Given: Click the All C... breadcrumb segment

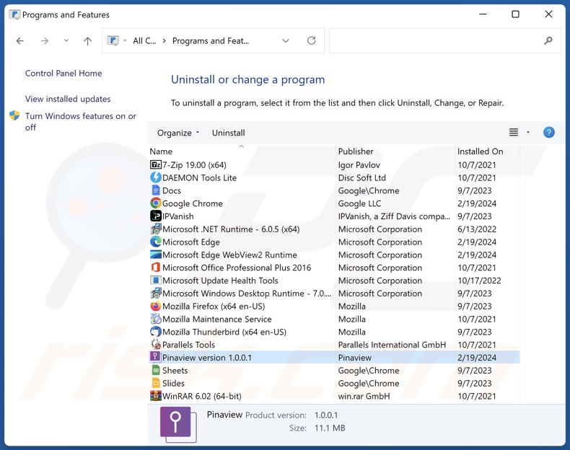Looking at the screenshot, I should tap(144, 40).
